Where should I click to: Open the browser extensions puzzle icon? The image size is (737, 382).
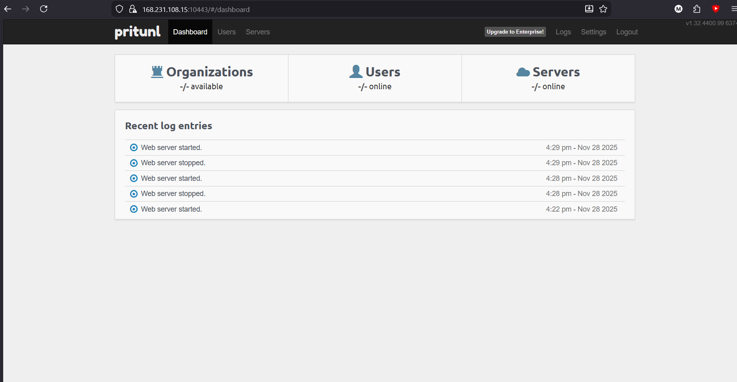coord(697,9)
